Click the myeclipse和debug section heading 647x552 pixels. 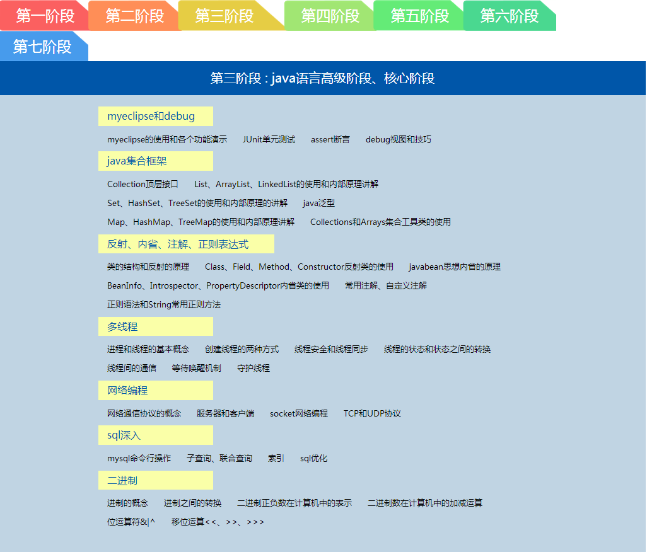click(x=156, y=116)
